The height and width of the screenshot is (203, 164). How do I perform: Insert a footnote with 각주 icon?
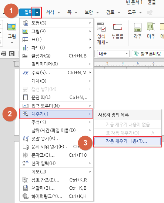pyautogui.click(x=138, y=27)
